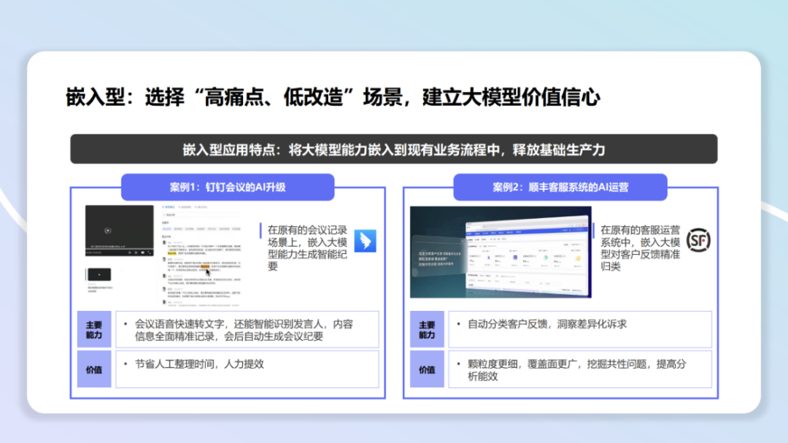The image size is (788, 443).
Task: Click the video player in the meeting screenshot
Action: pyautogui.click(x=119, y=231)
